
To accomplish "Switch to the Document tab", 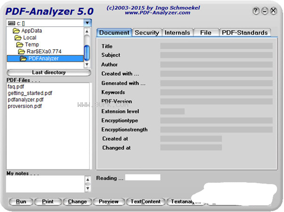I will (114, 33).
